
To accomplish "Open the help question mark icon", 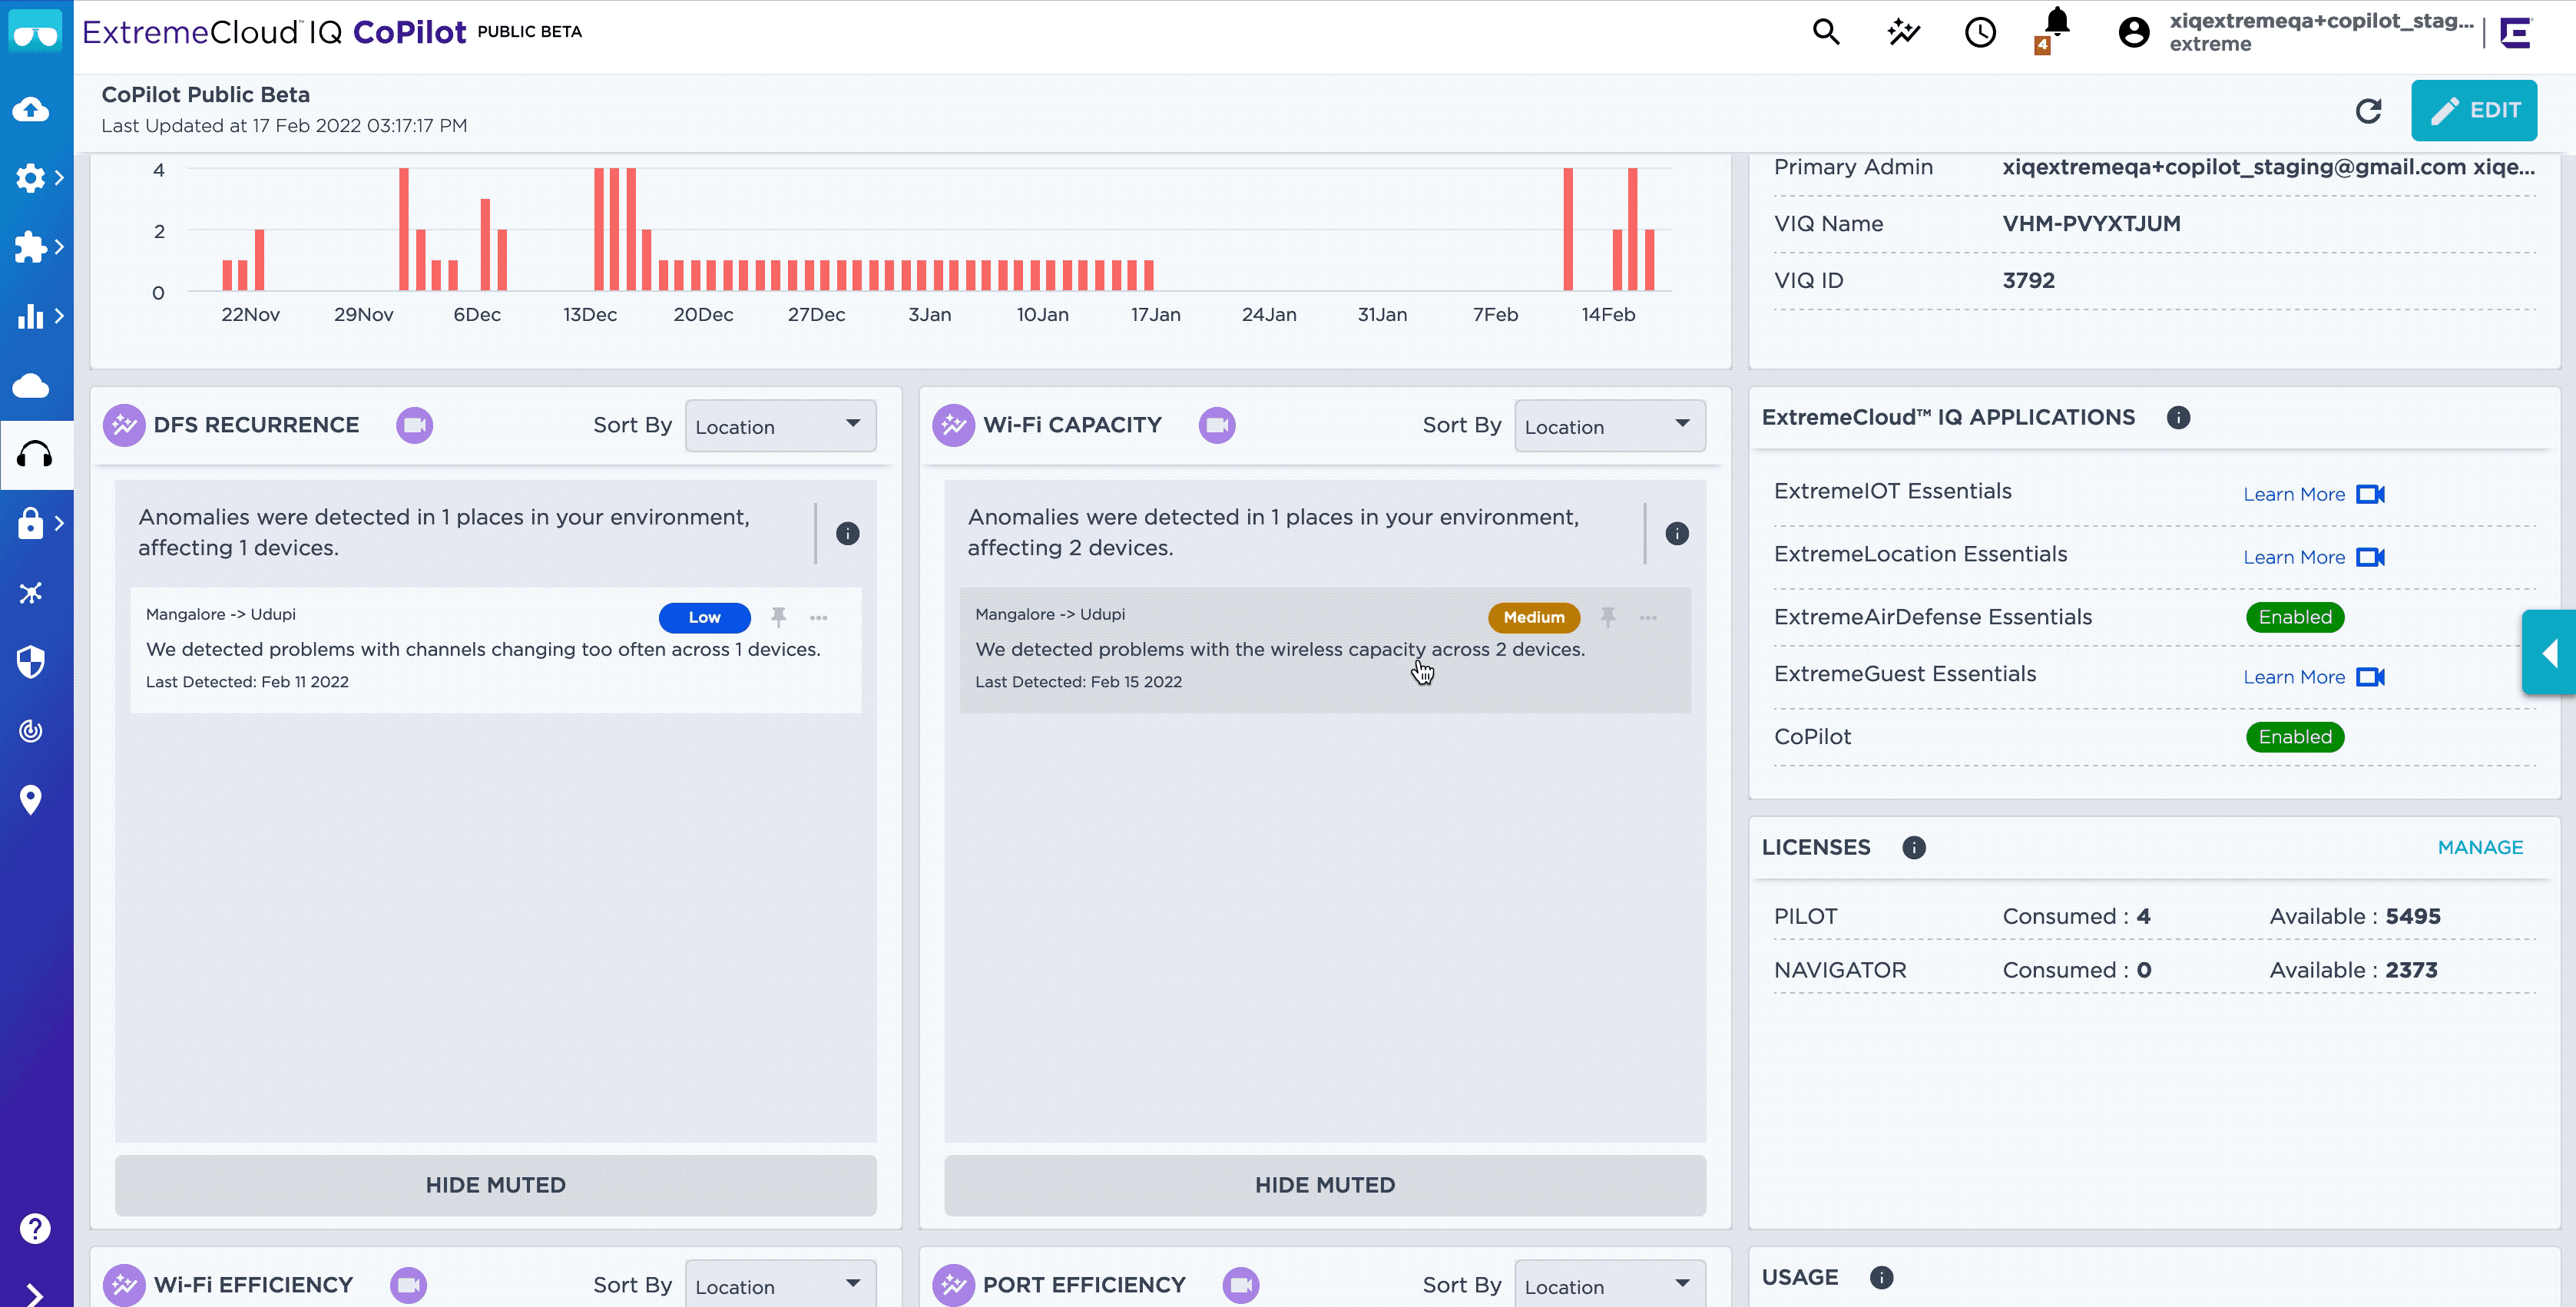I will pyautogui.click(x=35, y=1228).
